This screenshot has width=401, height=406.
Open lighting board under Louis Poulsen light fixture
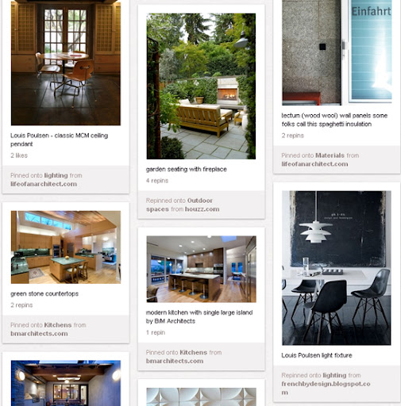point(334,375)
